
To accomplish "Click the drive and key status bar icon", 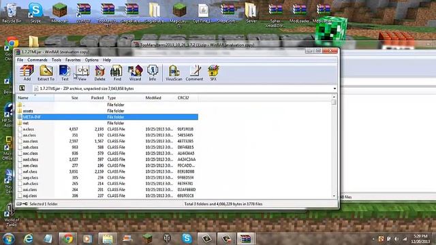I will pyautogui.click(x=22, y=204).
